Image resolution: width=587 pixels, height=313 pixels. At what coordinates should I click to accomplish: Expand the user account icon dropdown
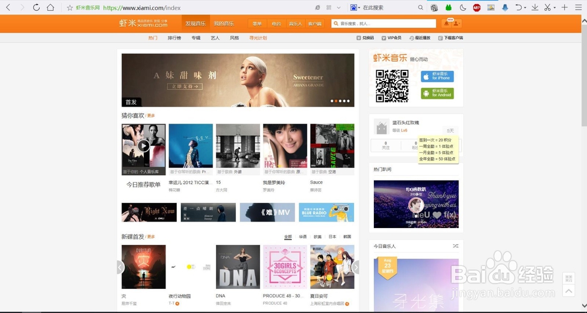click(457, 23)
